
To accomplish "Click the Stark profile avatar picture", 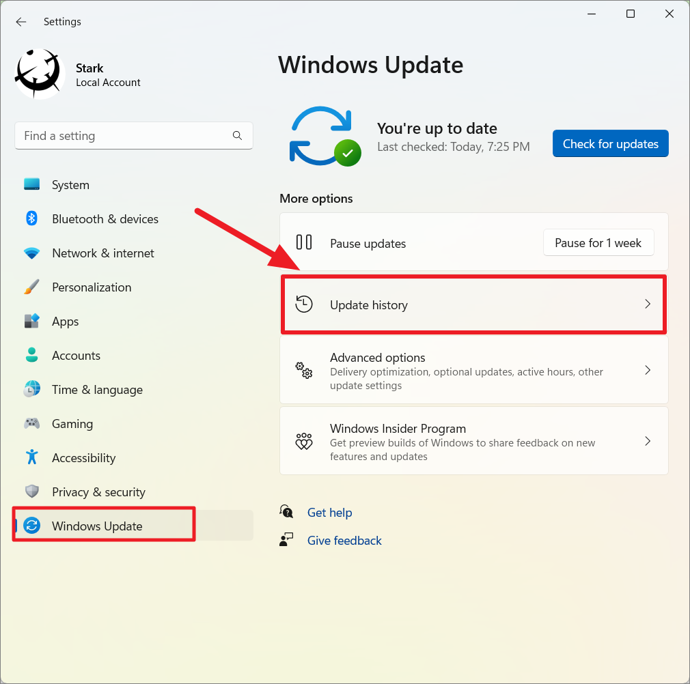I will [40, 74].
